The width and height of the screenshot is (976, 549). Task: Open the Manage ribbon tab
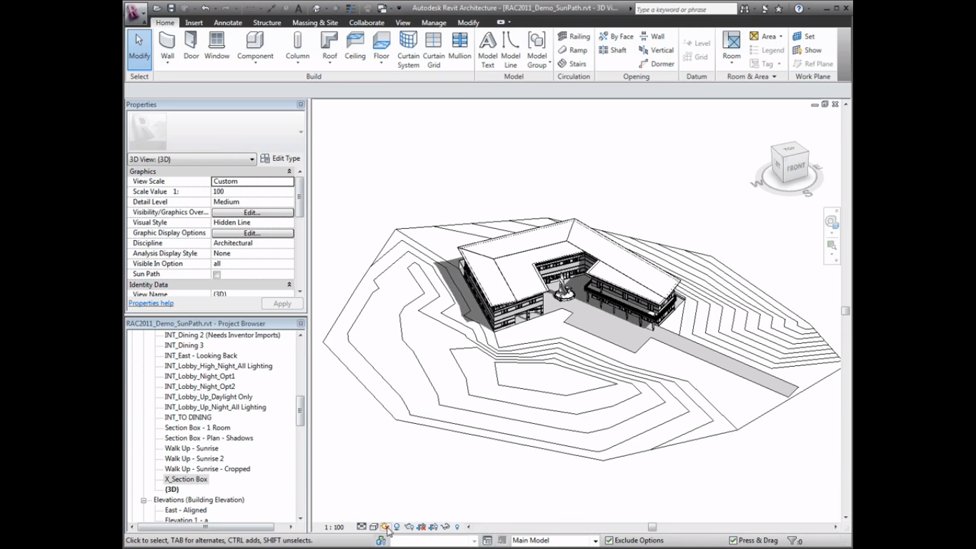(434, 22)
